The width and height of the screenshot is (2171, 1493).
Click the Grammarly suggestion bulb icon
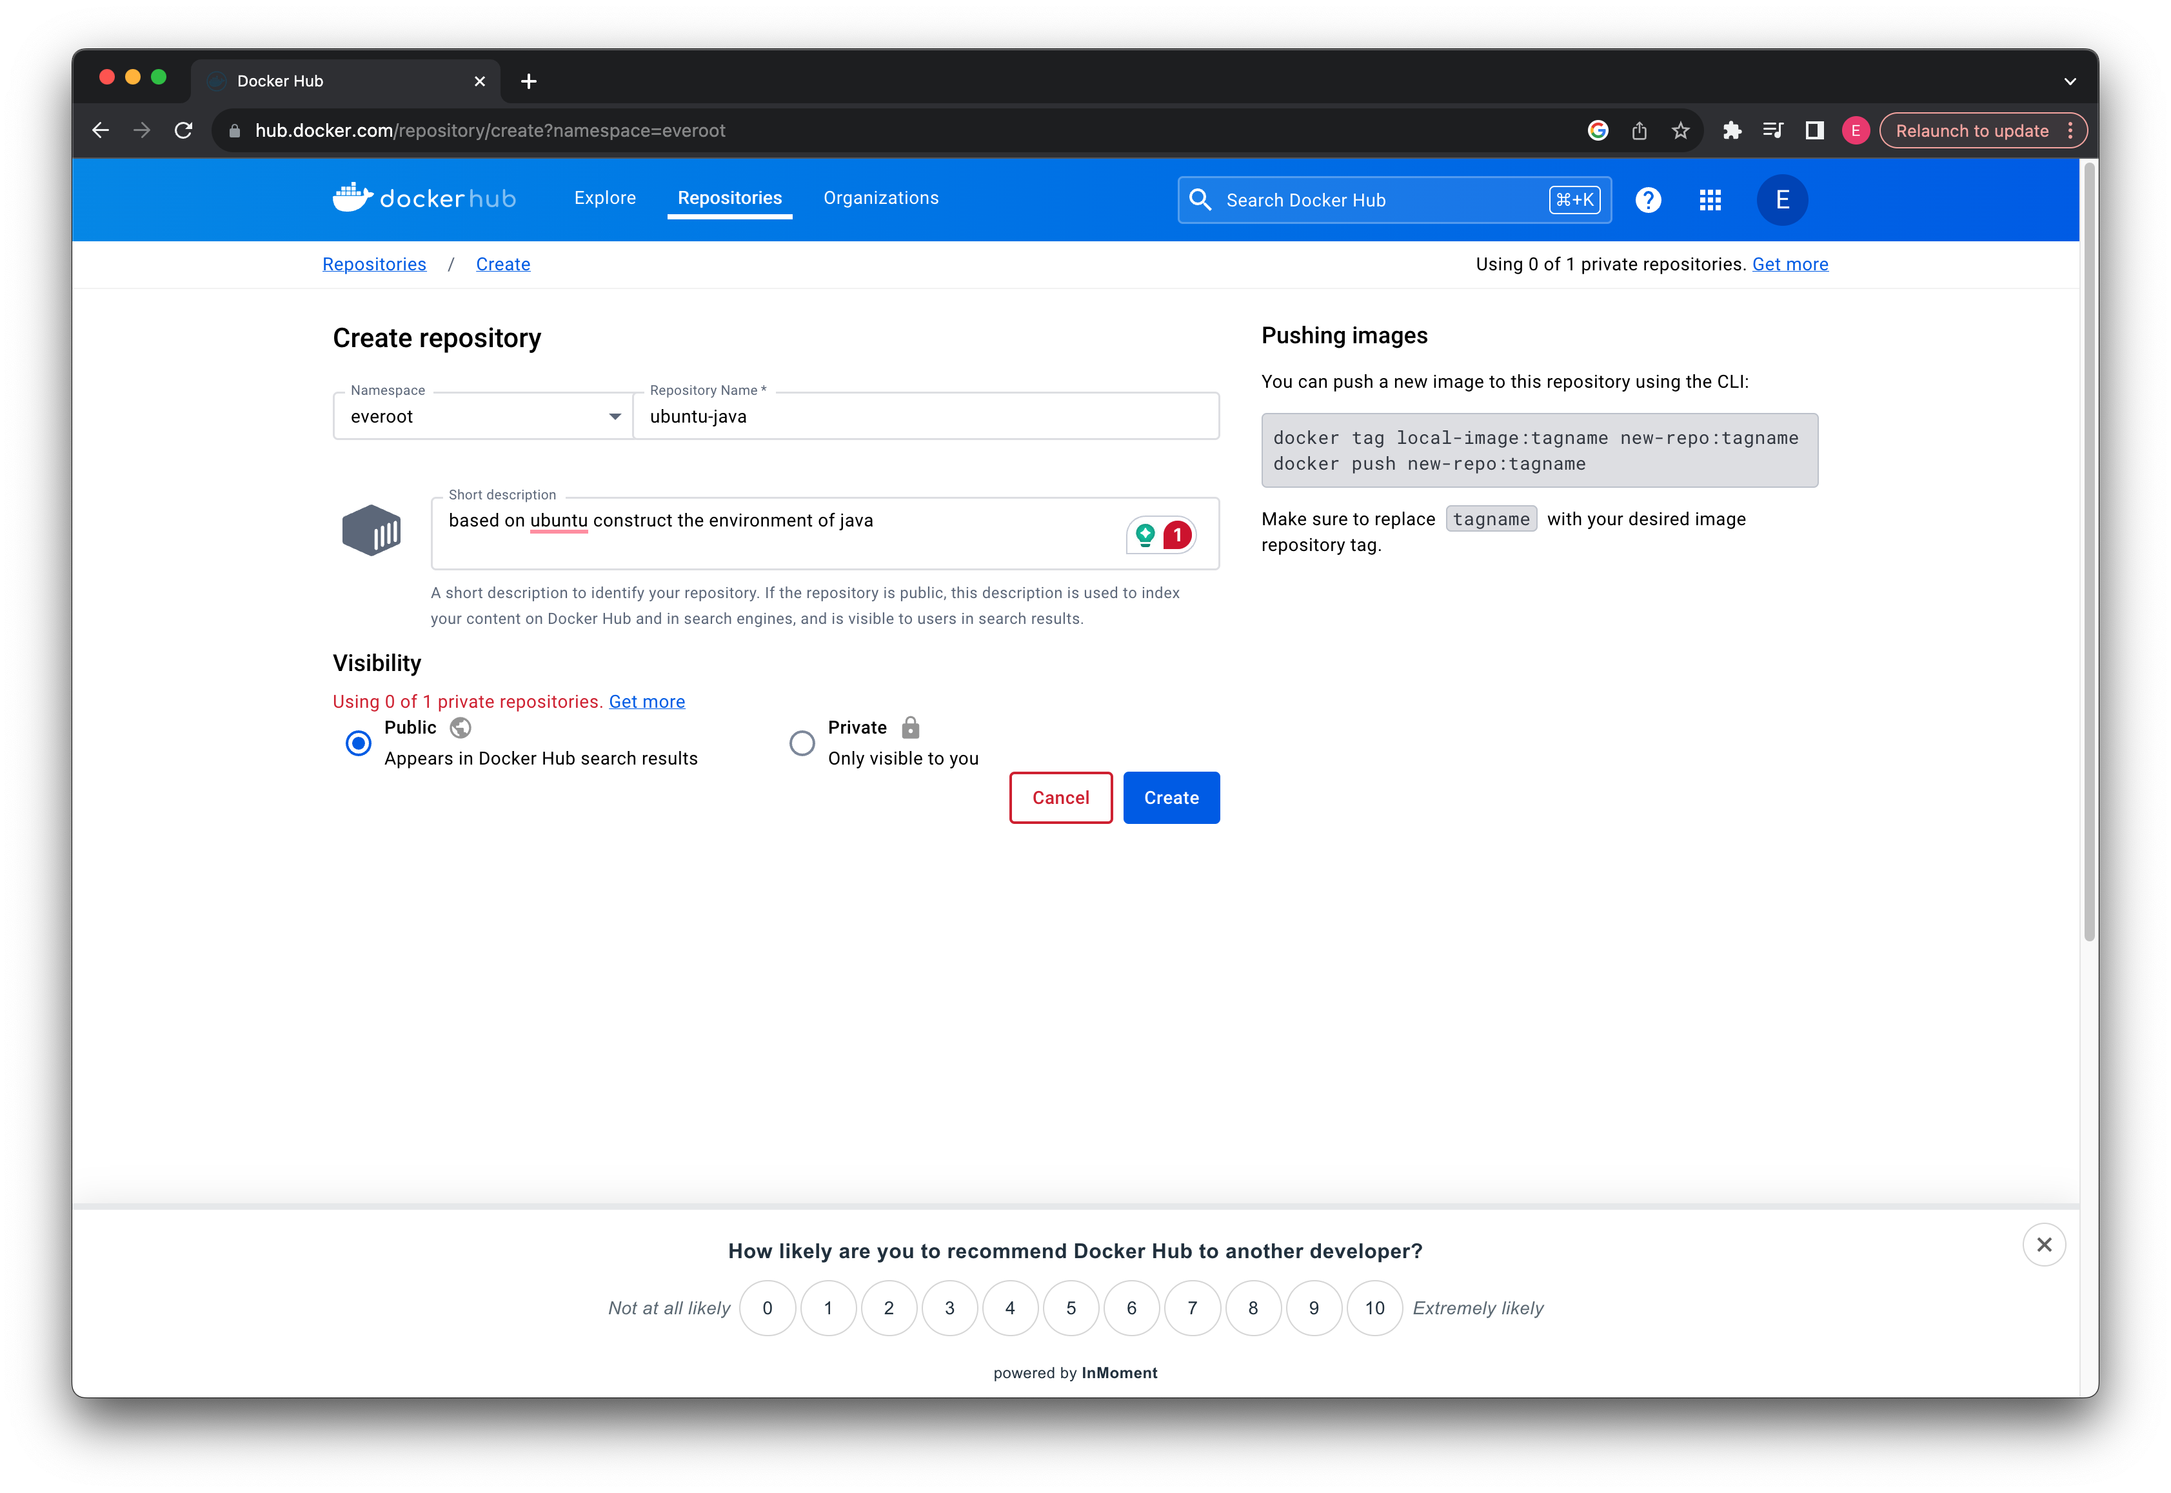1144,534
